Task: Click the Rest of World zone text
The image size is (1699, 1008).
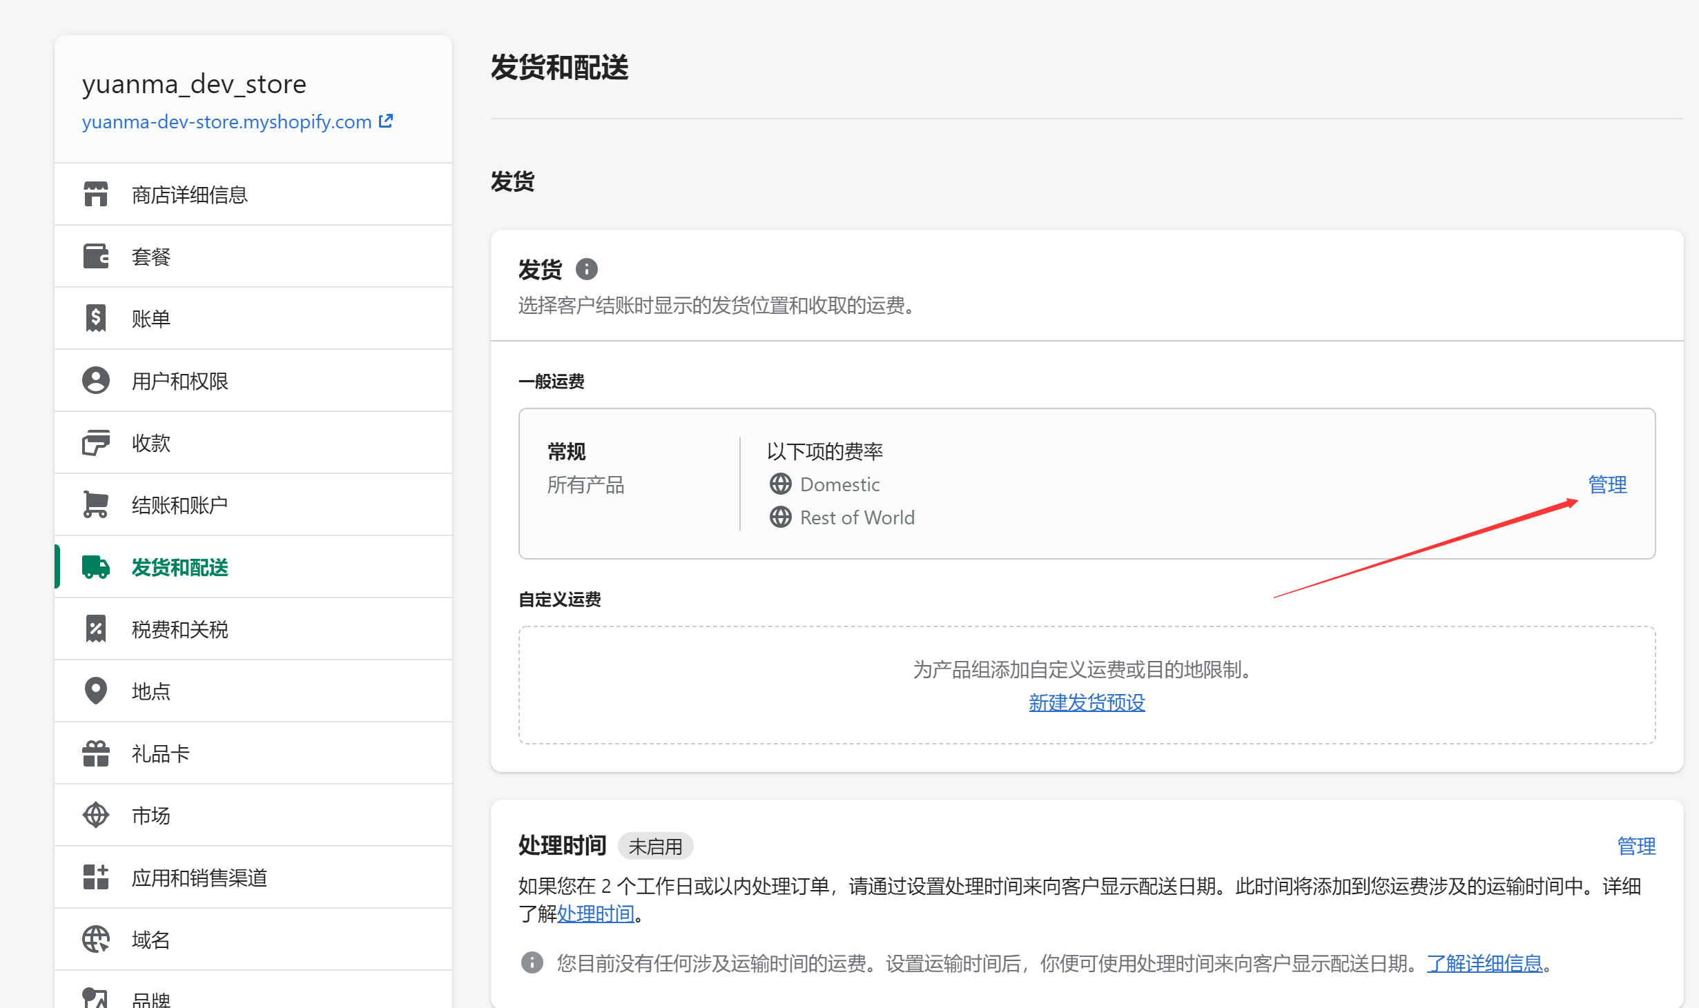Action: pos(857,517)
